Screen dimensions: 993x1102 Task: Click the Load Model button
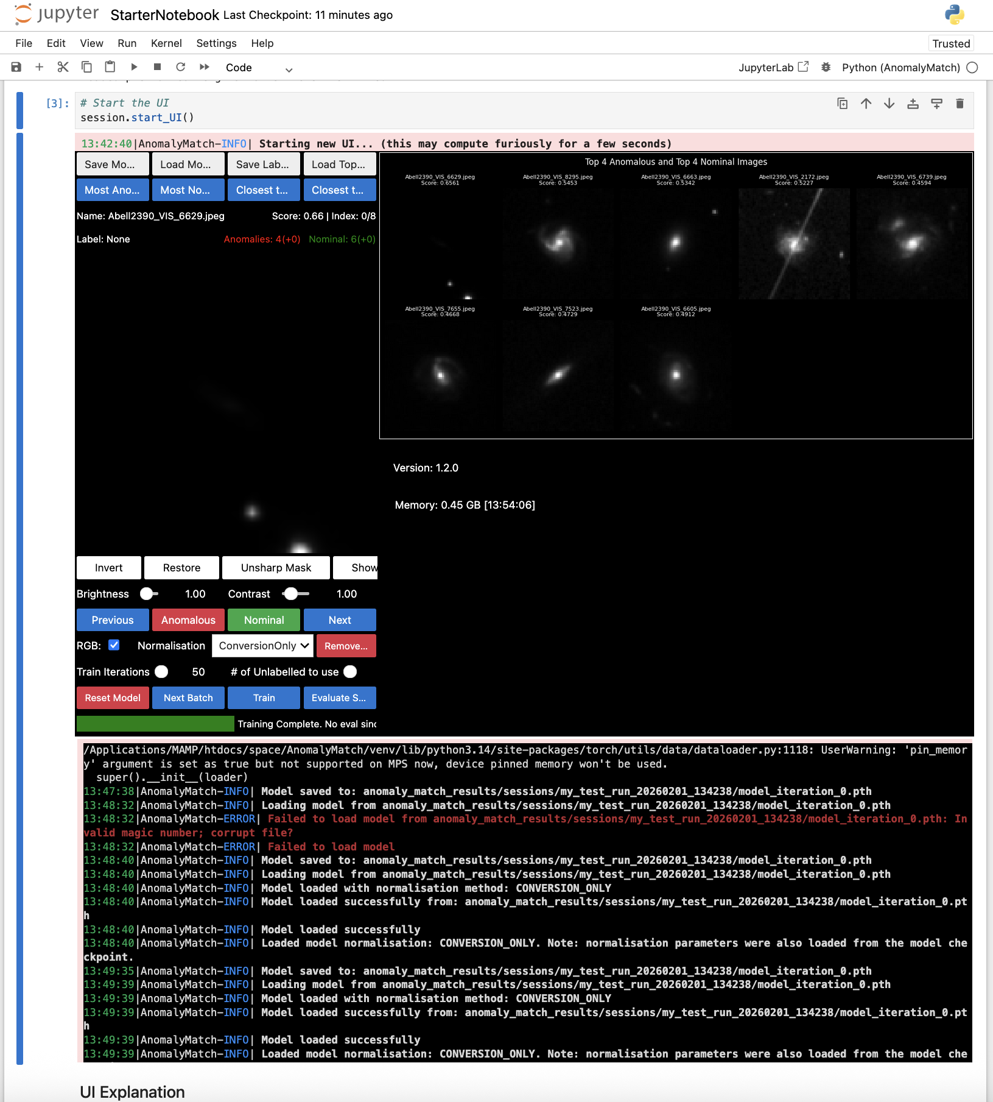click(188, 164)
